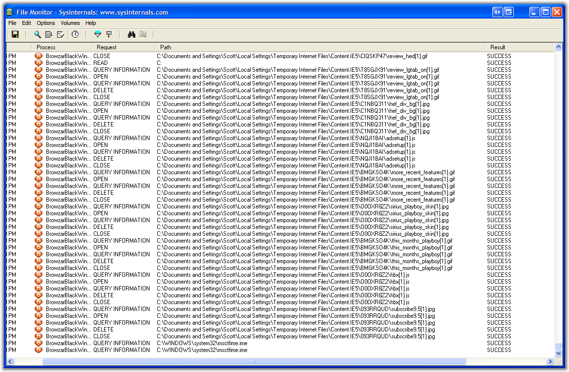The width and height of the screenshot is (569, 372).
Task: Click the path on the OPEN hbx[1].js row
Action: (283, 282)
